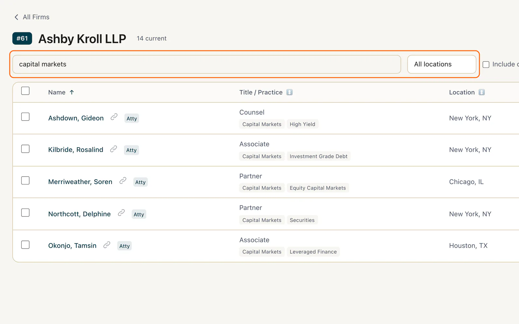Click Atty badge for Ashdown, Gideon

point(132,119)
